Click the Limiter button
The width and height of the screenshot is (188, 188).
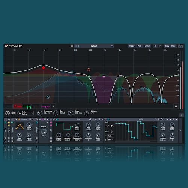click(x=147, y=46)
